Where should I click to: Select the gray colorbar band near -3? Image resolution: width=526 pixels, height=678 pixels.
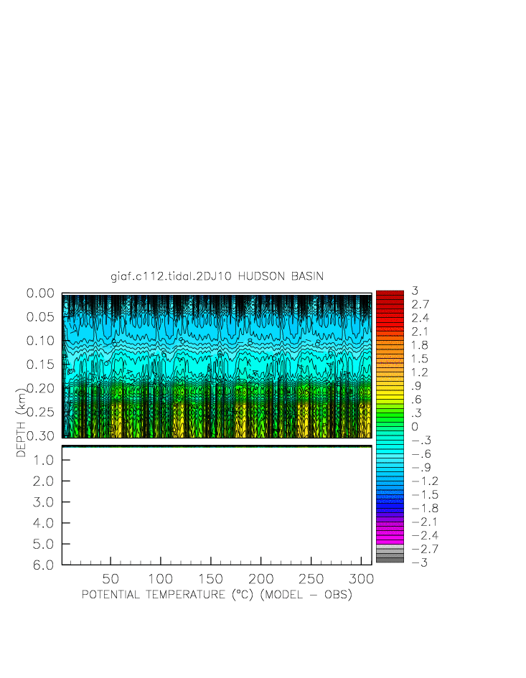(x=390, y=559)
